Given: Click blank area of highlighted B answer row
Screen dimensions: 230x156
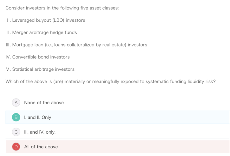Looking at the screenshot, I should (x=139, y=117).
